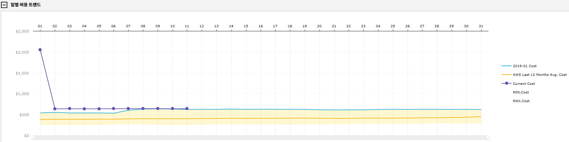Toggle the 2019-01 Cost legend series
This screenshot has height=142, width=569.
[525, 66]
